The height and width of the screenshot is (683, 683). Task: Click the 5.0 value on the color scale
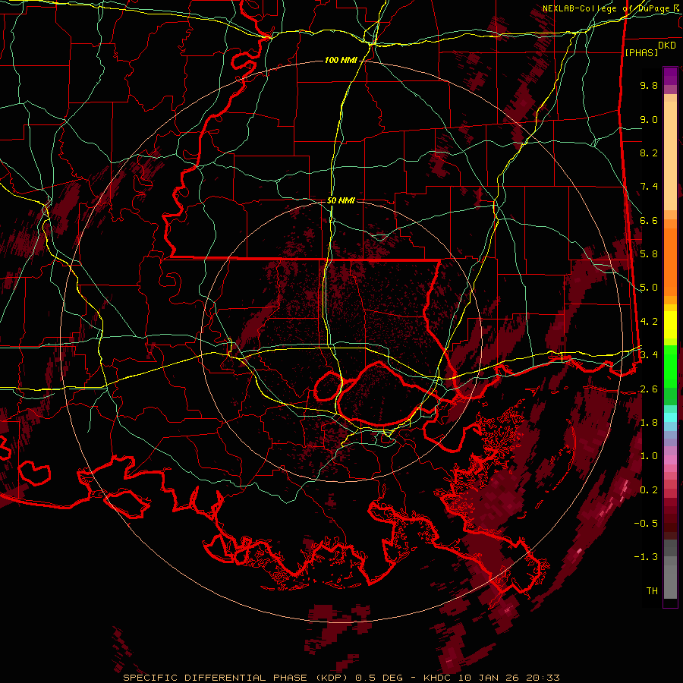(649, 288)
